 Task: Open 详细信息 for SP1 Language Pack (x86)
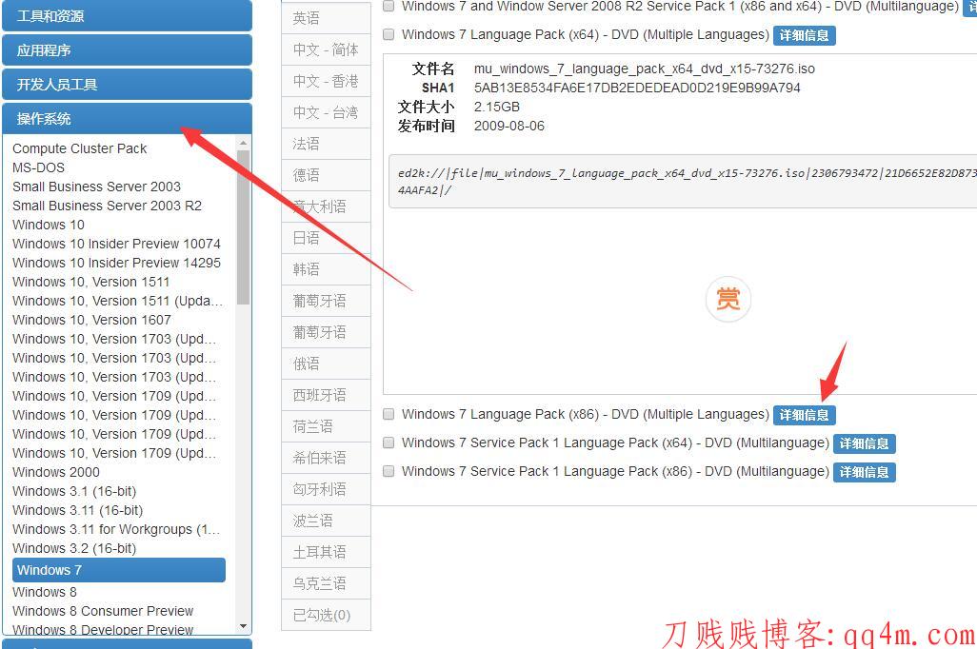[864, 472]
